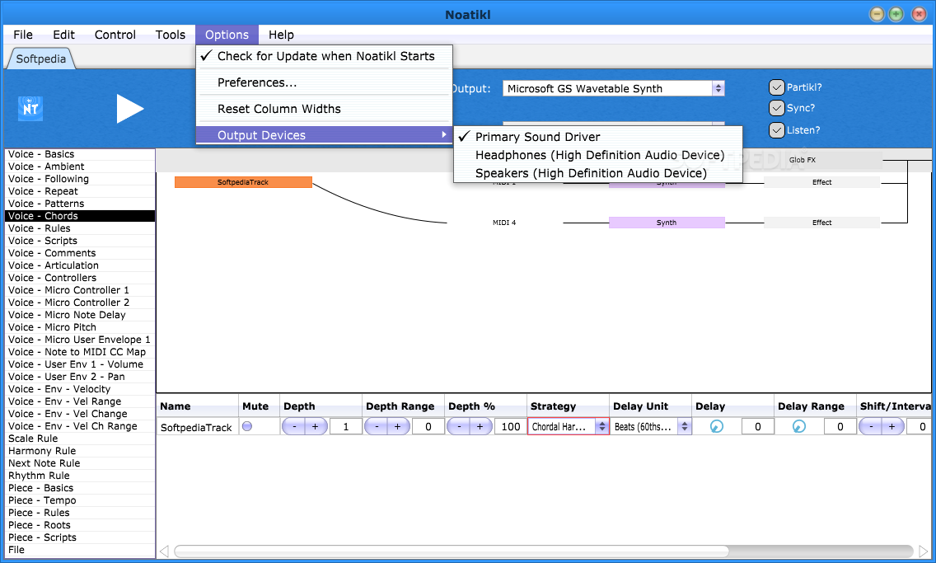Open the Edit menu
Screen dimensions: 936x563
coord(64,35)
